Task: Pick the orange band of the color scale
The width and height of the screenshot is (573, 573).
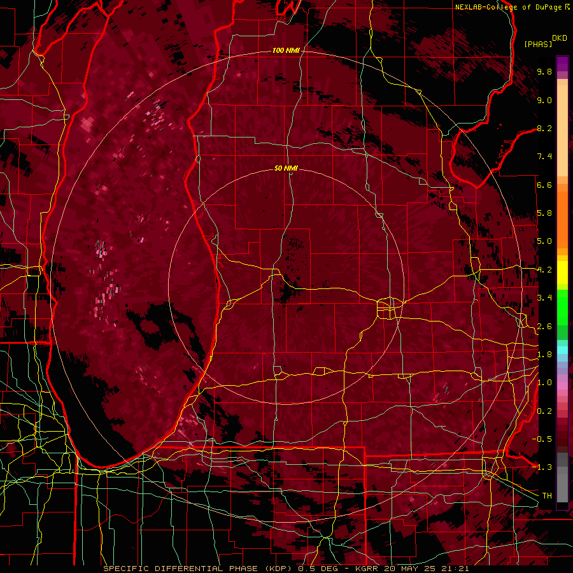Action: pos(562,219)
